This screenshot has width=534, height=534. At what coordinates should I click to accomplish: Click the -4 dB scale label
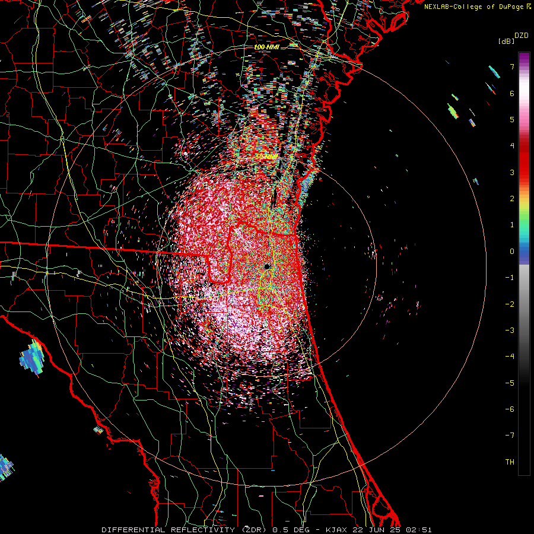click(x=510, y=357)
